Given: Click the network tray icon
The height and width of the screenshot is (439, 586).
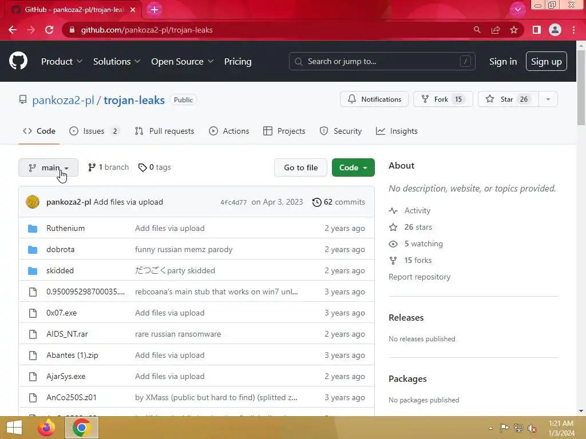Looking at the screenshot, I should [518, 428].
